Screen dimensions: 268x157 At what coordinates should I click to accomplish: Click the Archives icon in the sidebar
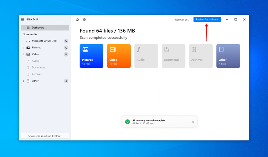[x=28, y=74]
